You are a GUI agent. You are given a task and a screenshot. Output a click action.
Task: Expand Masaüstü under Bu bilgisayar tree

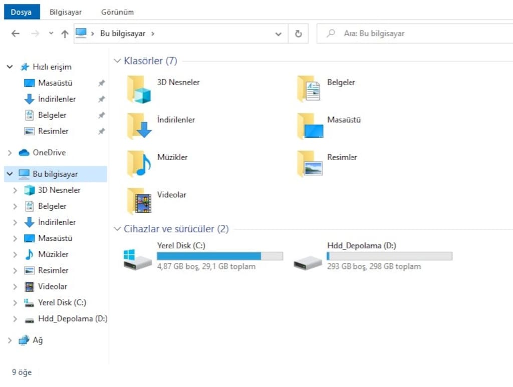(x=15, y=238)
